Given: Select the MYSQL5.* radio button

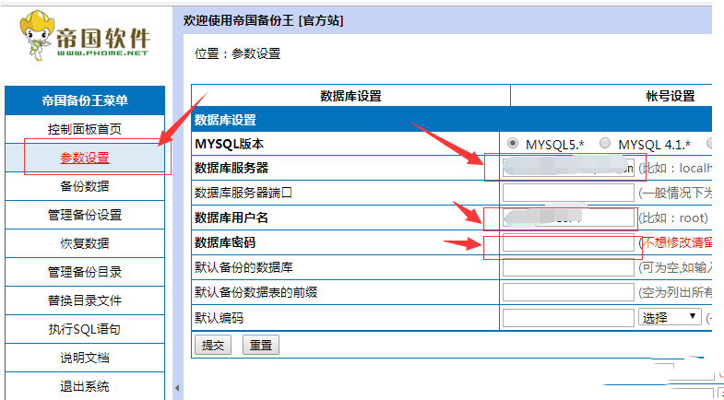Looking at the screenshot, I should 512,144.
